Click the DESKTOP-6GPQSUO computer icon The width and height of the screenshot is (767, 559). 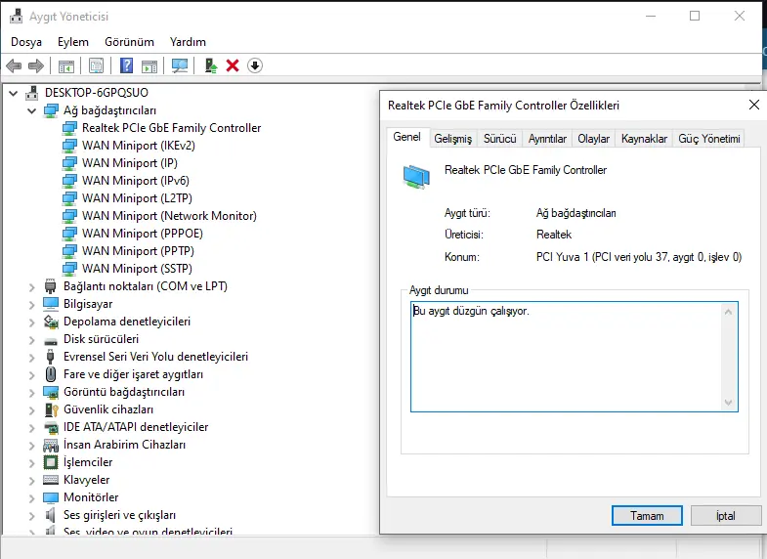32,93
